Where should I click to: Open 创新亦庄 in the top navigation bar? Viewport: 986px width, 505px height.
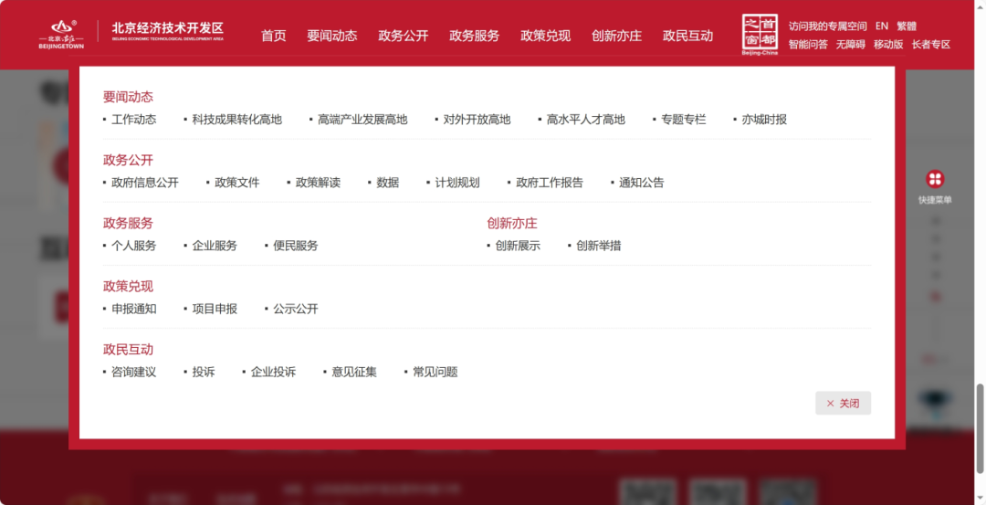pyautogui.click(x=616, y=36)
